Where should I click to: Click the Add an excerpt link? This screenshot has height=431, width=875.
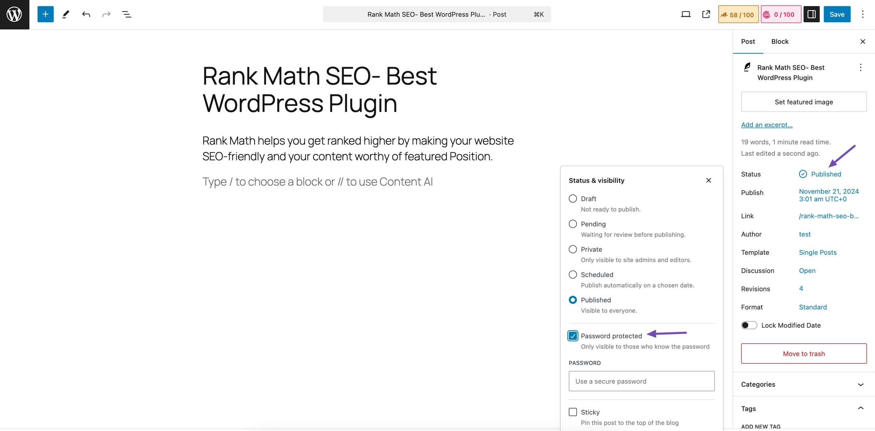767,124
